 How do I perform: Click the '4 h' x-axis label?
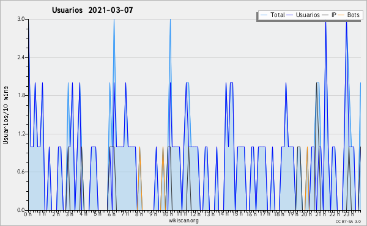[83, 214]
